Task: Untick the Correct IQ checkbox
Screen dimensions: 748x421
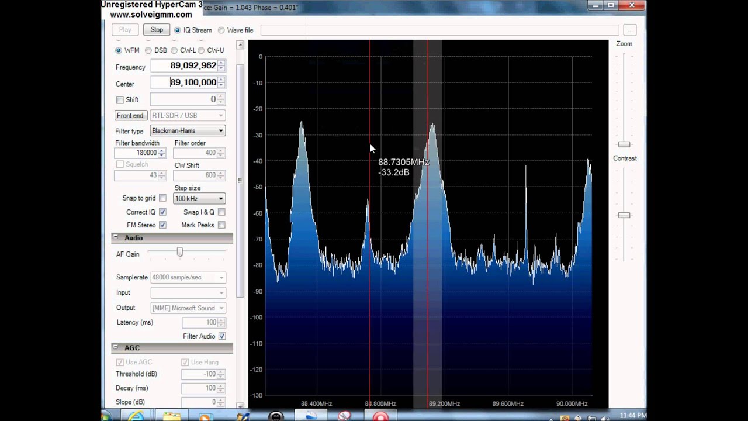Action: 162,212
